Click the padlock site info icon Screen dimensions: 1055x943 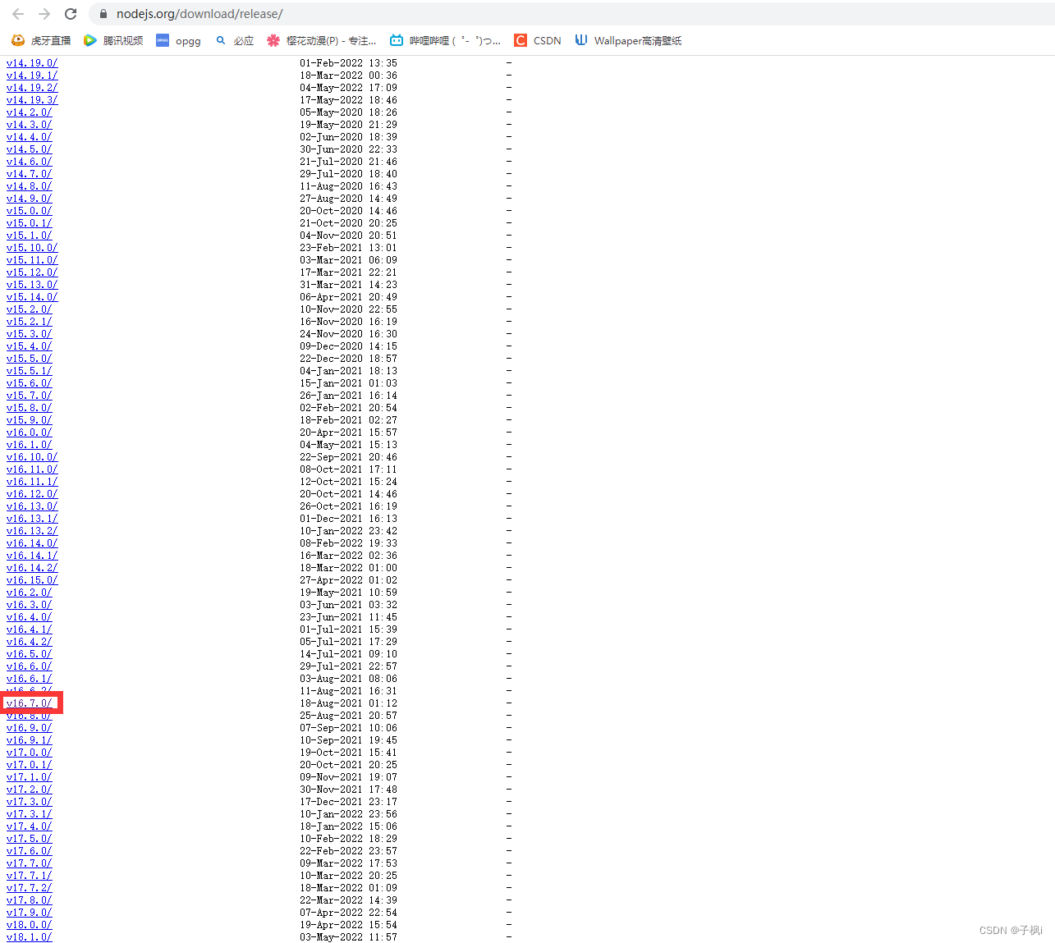pyautogui.click(x=103, y=14)
